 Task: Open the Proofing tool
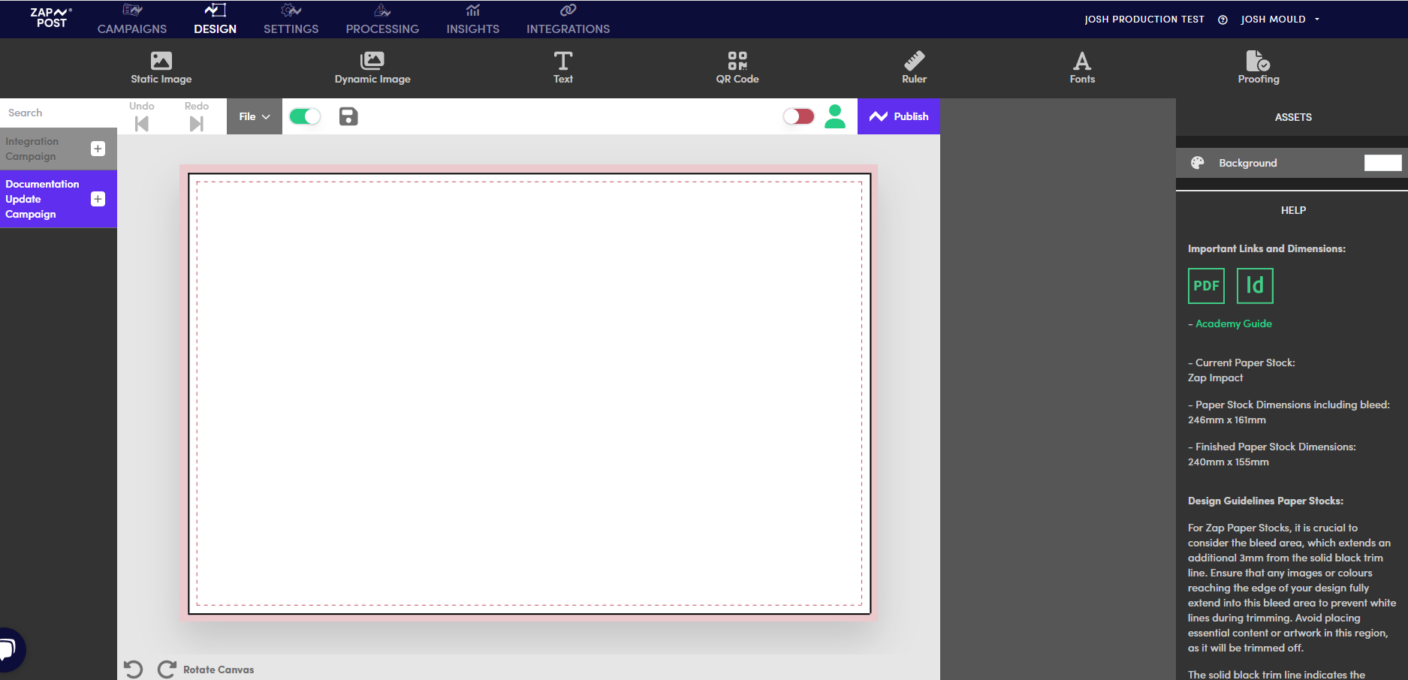pos(1259,68)
